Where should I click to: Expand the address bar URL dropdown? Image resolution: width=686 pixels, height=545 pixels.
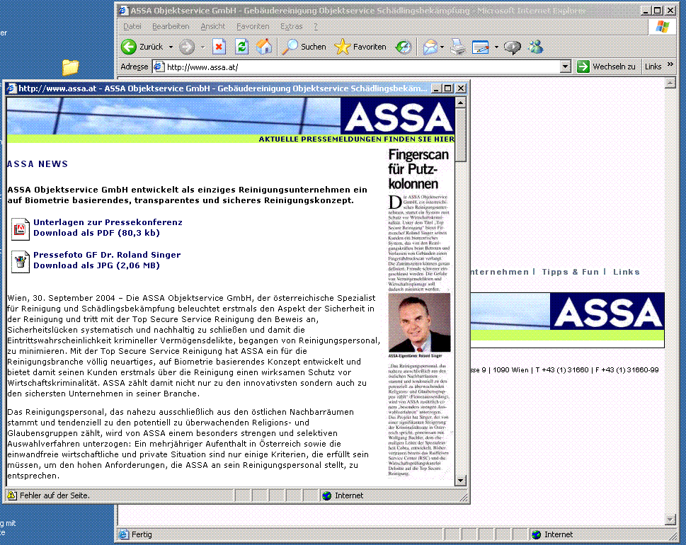click(565, 67)
